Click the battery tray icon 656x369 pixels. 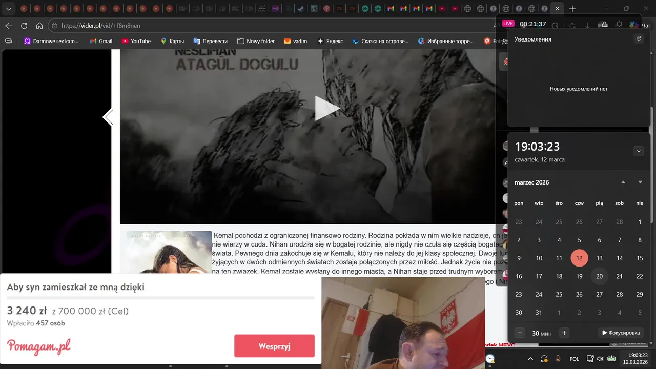(x=611, y=359)
